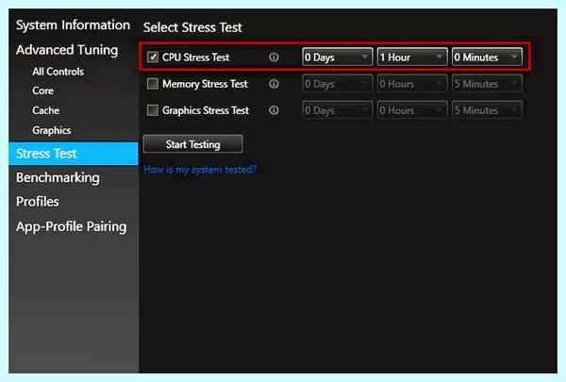Screen dimensions: 566x382
Task: Open Memory test 0 Hours dropdown
Action: 412,84
